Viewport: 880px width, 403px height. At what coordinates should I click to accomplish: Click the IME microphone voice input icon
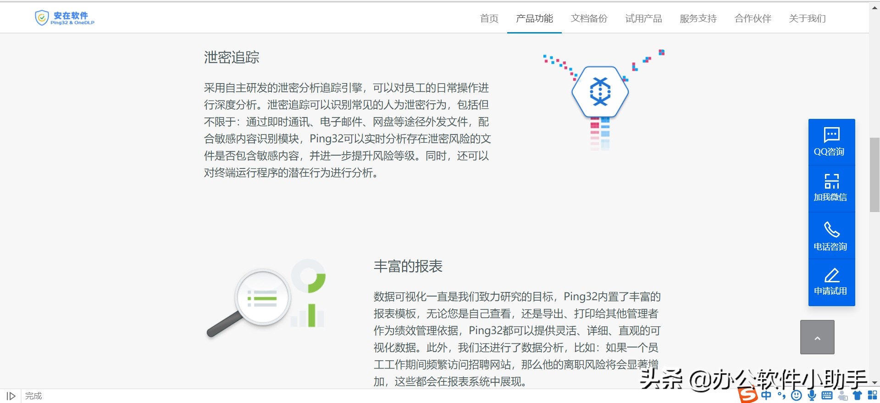812,395
